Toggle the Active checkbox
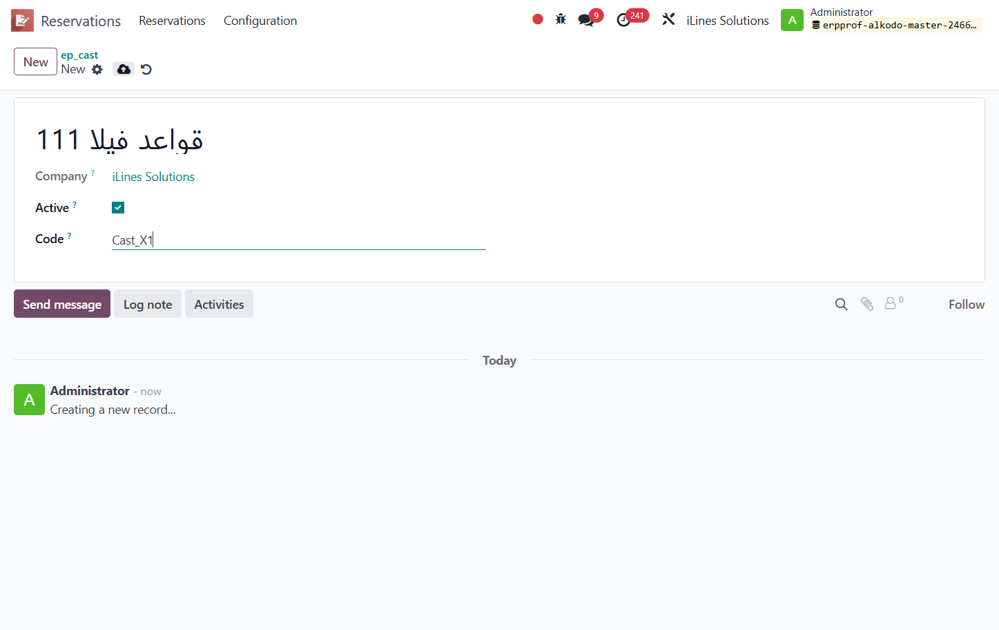999x630 pixels. (x=118, y=207)
